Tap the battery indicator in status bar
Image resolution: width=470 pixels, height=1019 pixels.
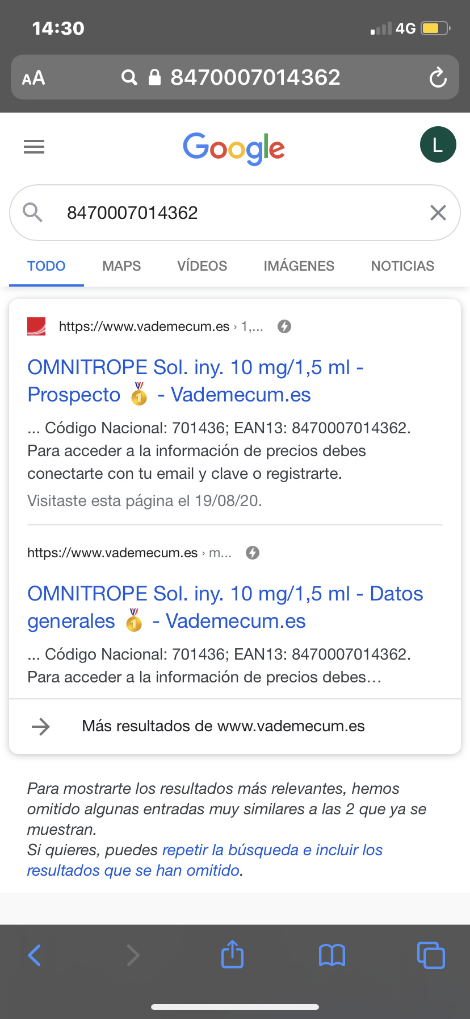coord(436,28)
